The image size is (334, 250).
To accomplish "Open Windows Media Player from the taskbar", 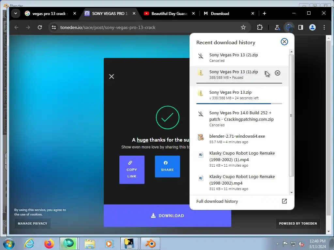I will [x=110, y=243].
